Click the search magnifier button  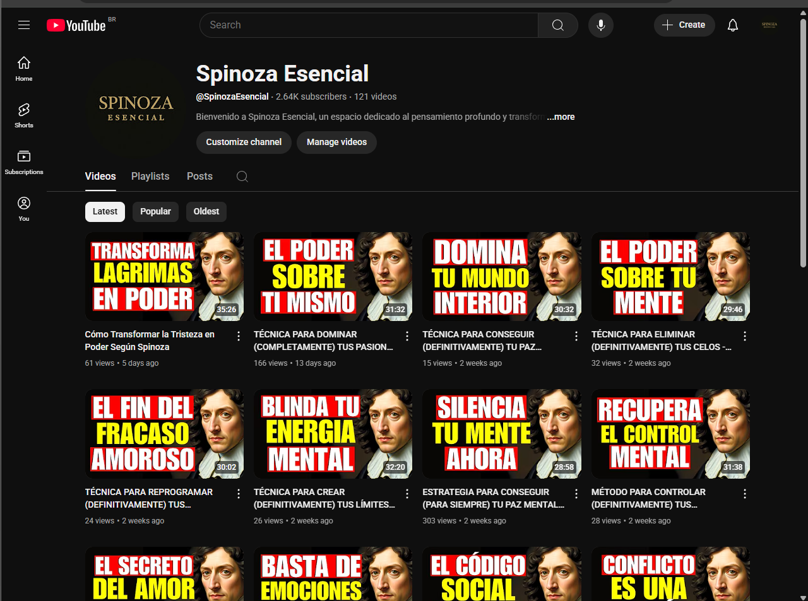pyautogui.click(x=558, y=25)
